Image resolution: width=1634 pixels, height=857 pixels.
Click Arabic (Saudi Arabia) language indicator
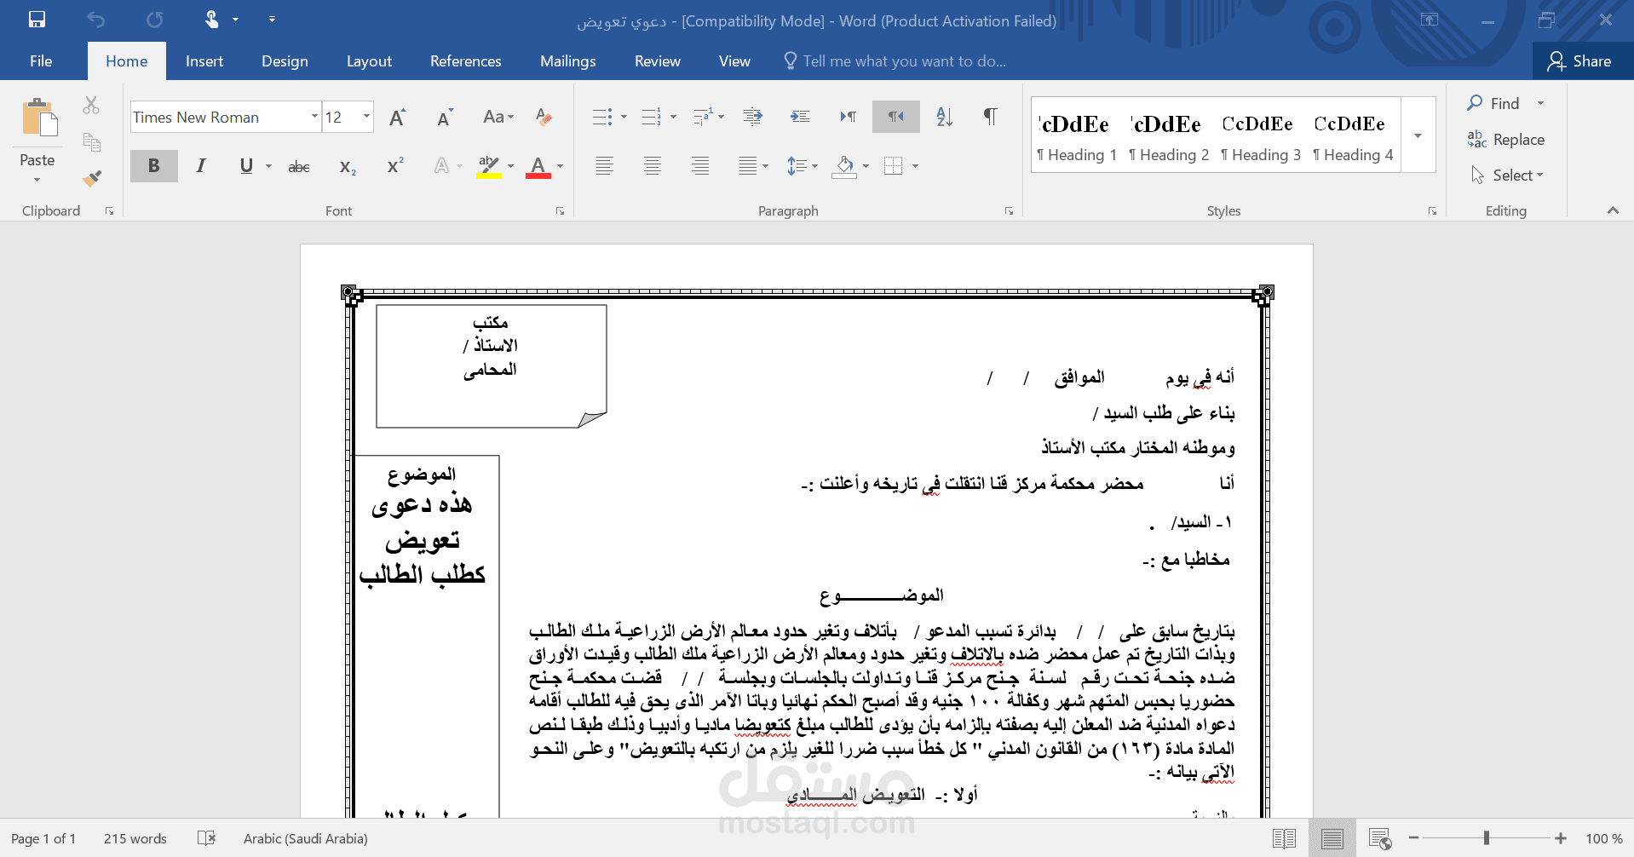(x=306, y=838)
